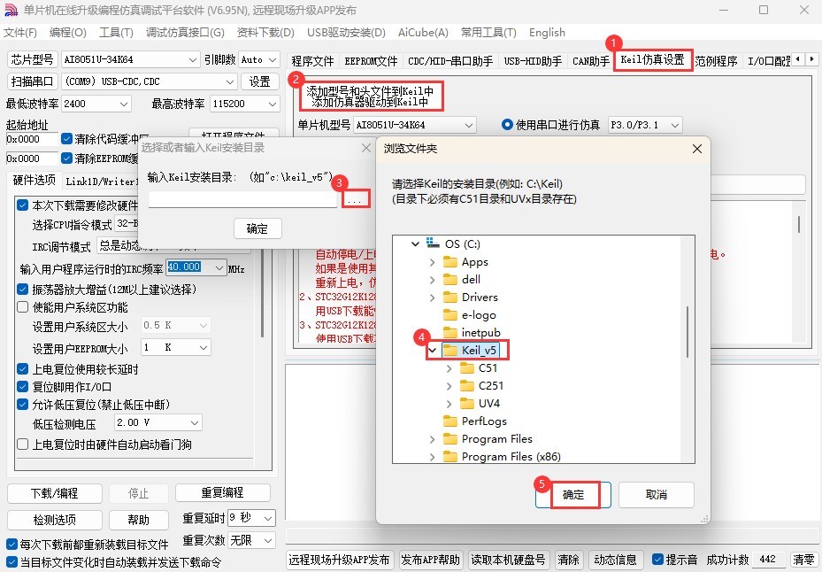Screen dimensions: 822x572
Task: Select the Program Files folder icon
Action: click(x=449, y=438)
